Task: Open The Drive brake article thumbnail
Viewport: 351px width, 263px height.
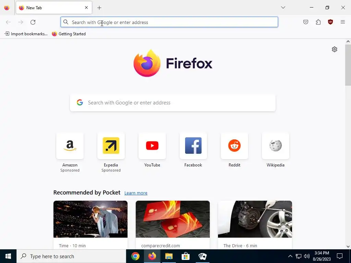Action: point(255,219)
